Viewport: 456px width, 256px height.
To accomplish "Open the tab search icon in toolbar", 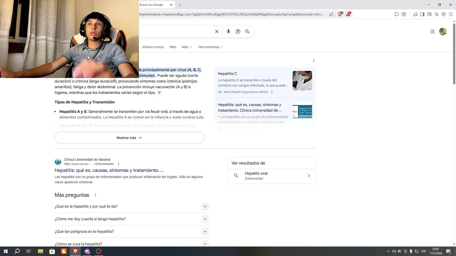I will point(404,14).
